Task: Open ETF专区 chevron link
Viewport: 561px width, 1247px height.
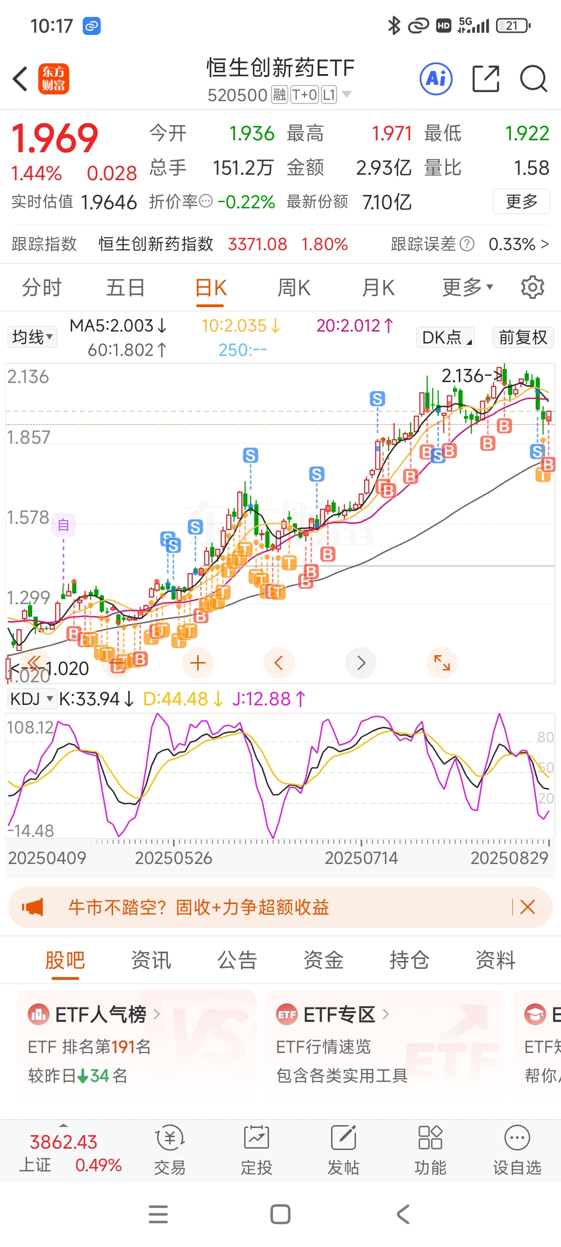Action: 385,1014
